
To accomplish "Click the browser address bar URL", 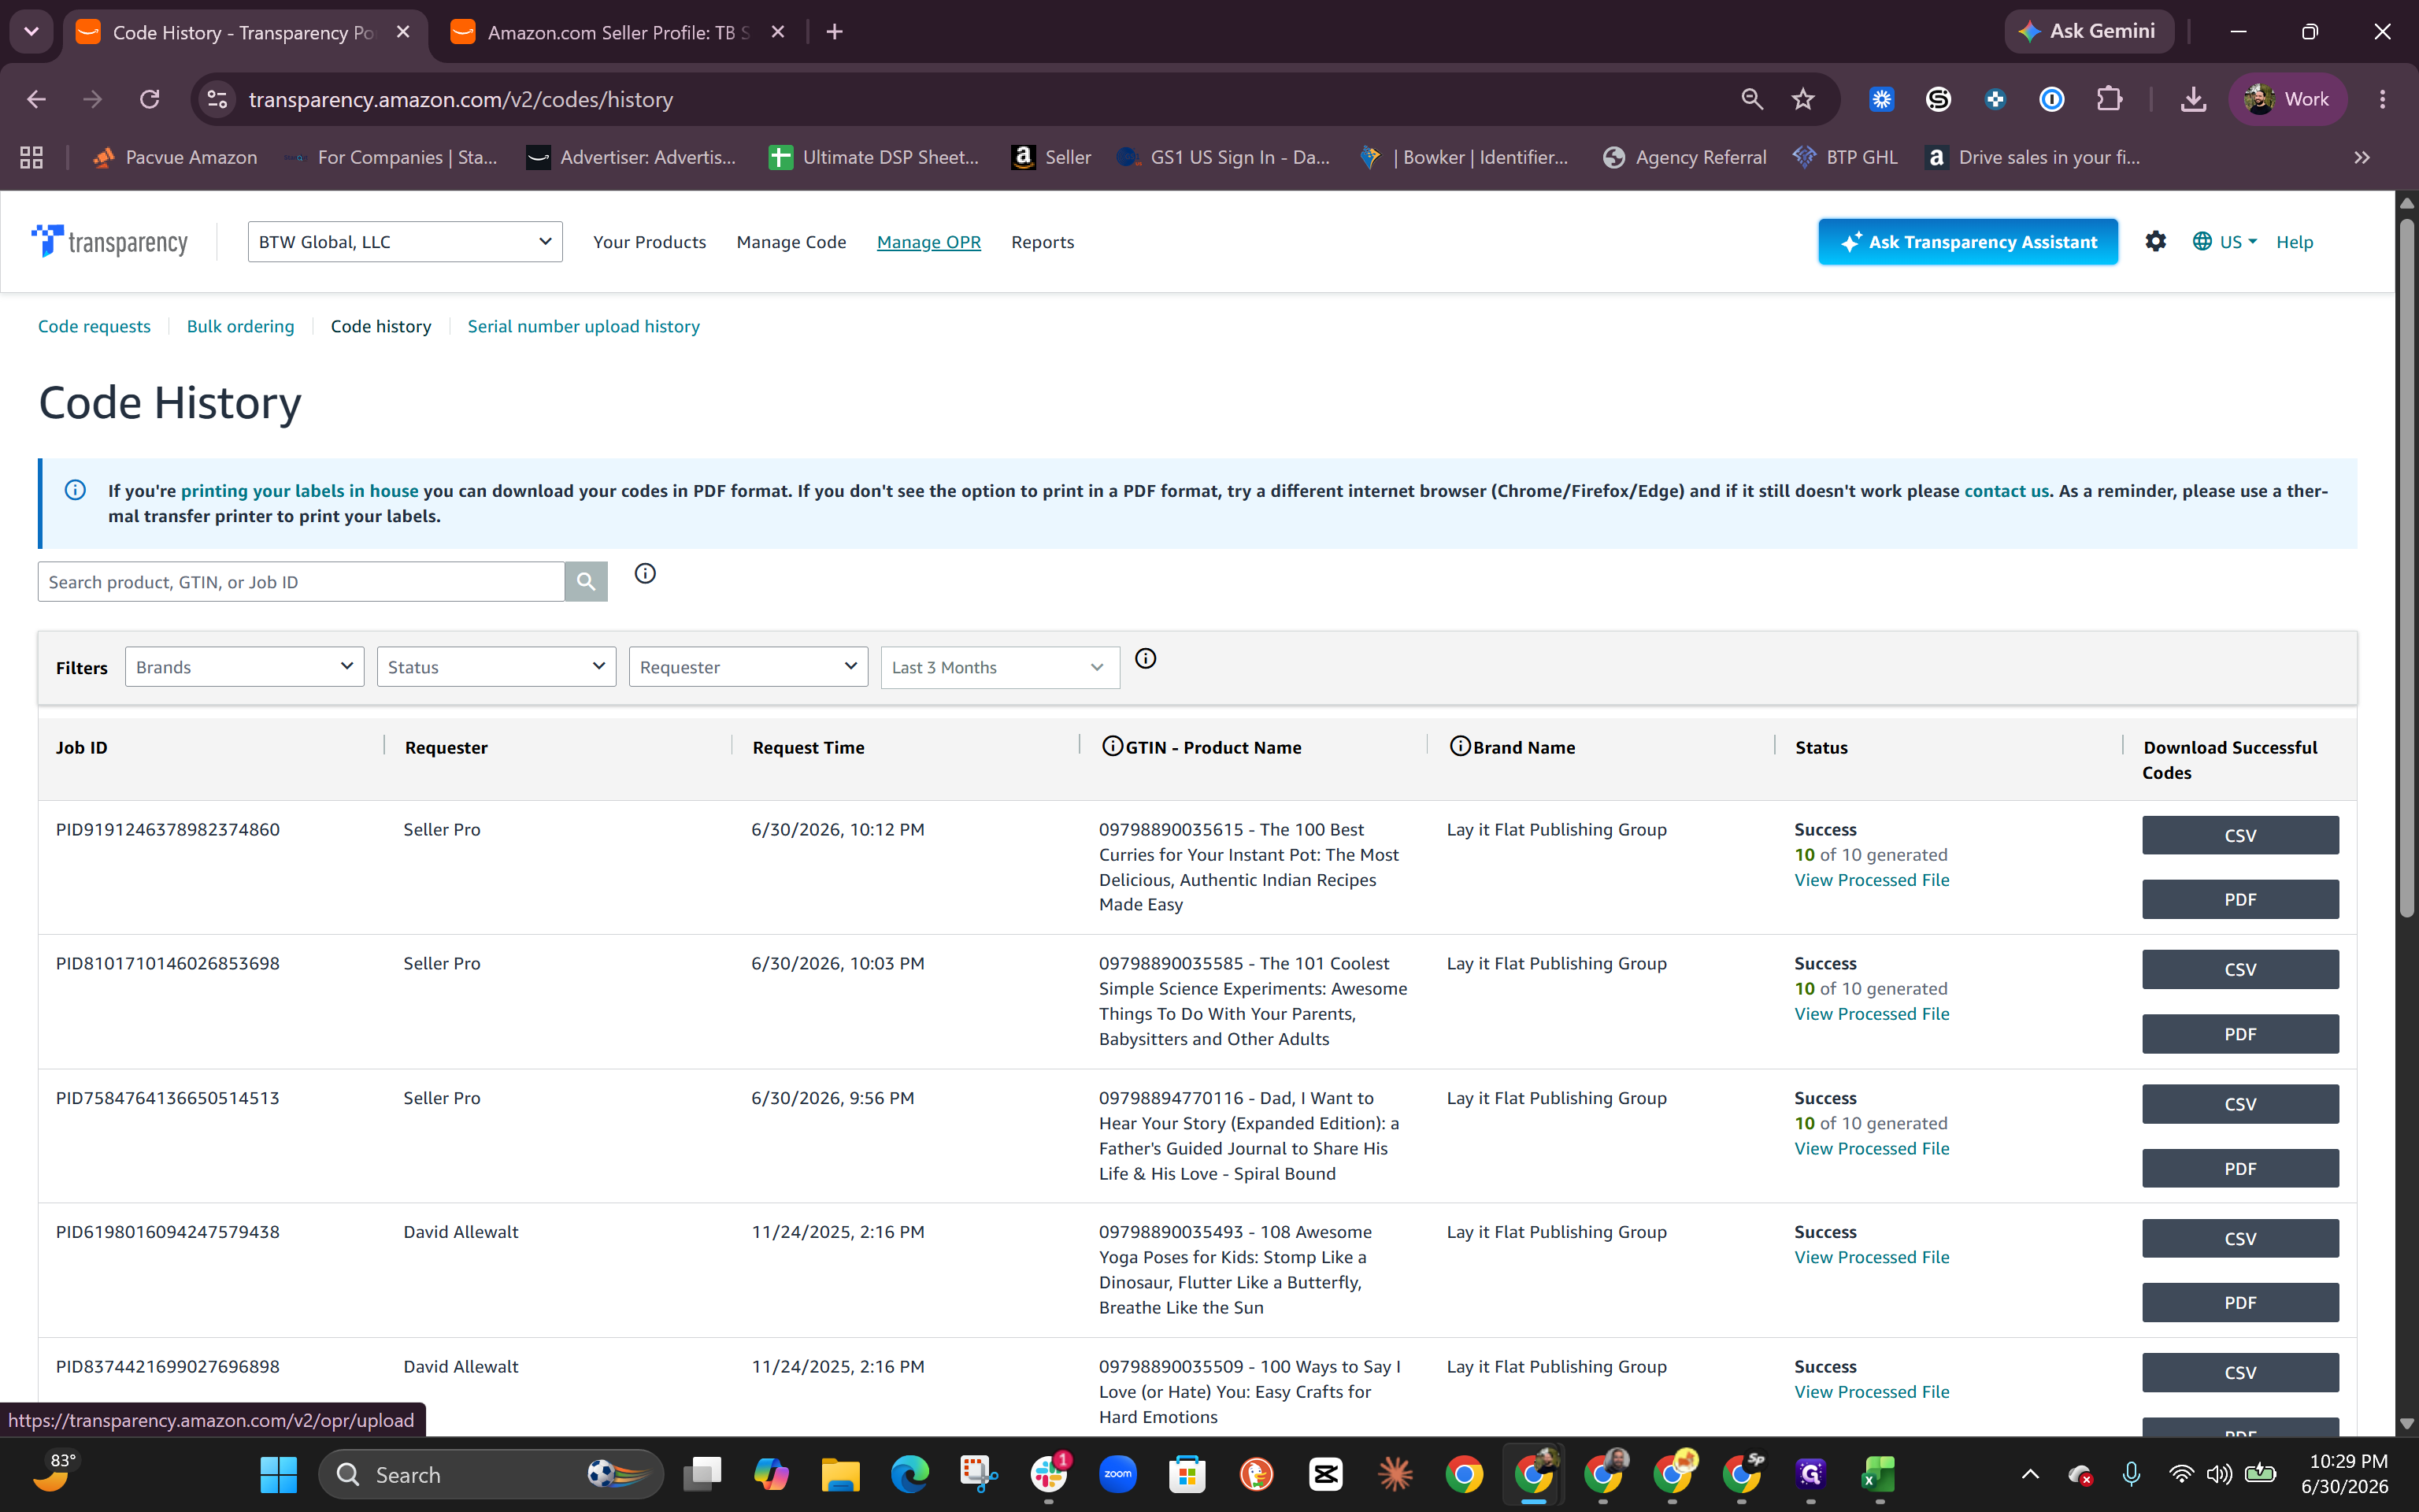I will [x=461, y=99].
